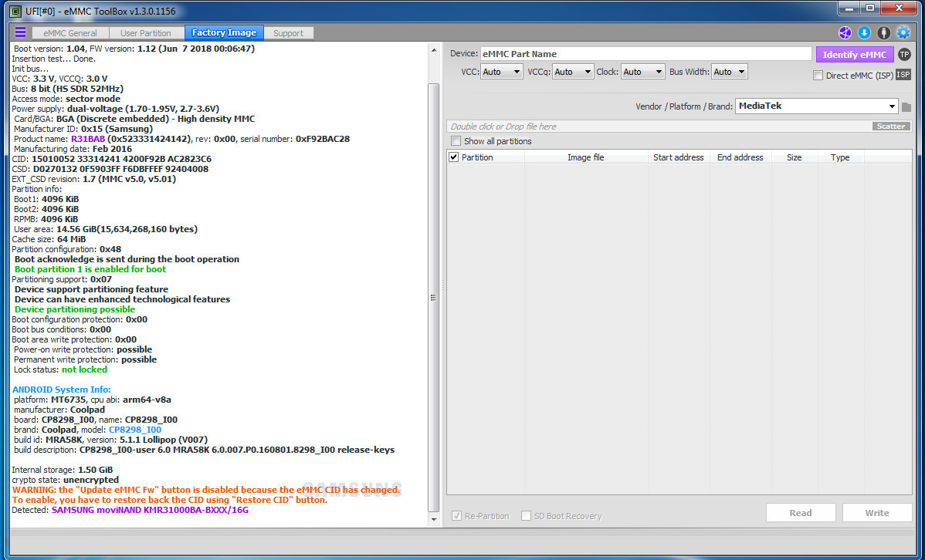The image size is (925, 560).
Task: Enable Direct eMMC (ISP) checkbox
Action: coord(818,76)
